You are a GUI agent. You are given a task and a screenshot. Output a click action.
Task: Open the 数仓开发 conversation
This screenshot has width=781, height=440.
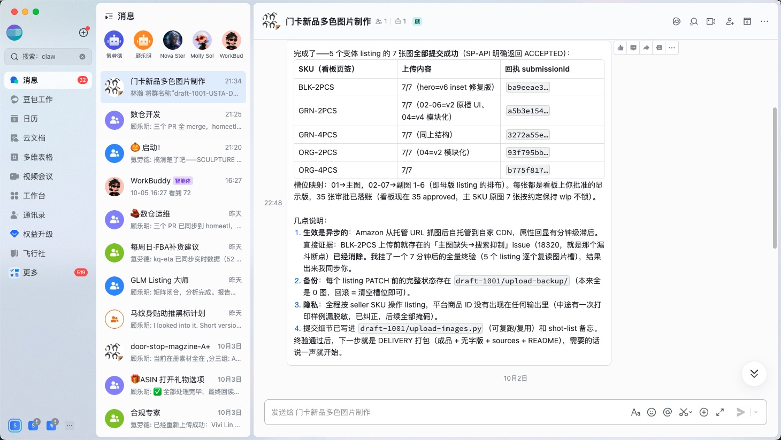173,120
